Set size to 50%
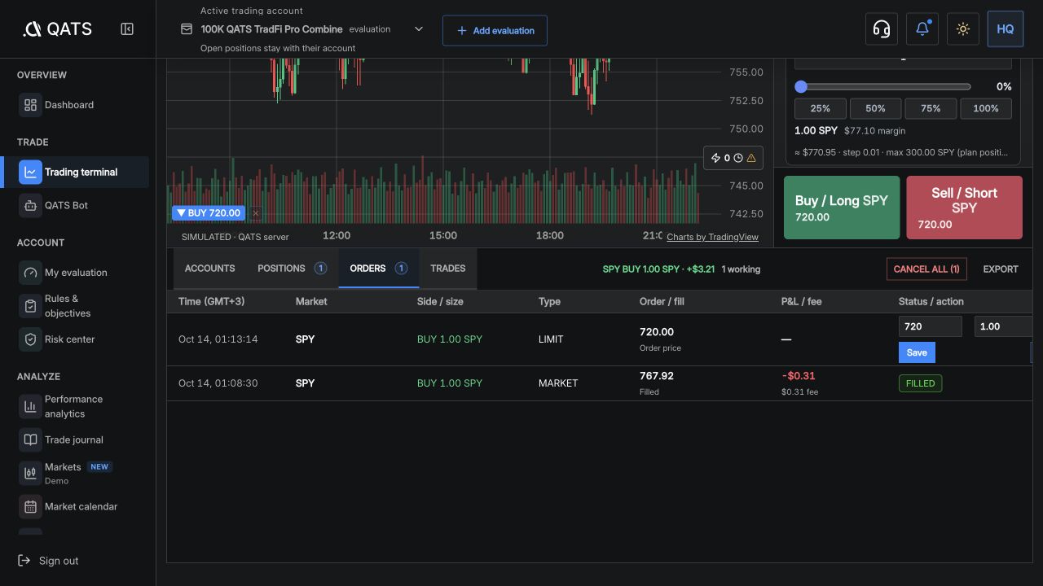 pyautogui.click(x=875, y=108)
